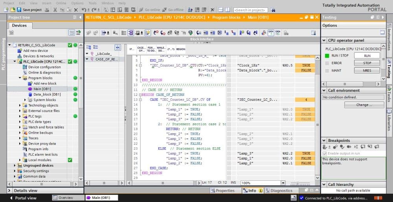
Task: Click expand all regions icon in overview
Action: click(89, 47)
